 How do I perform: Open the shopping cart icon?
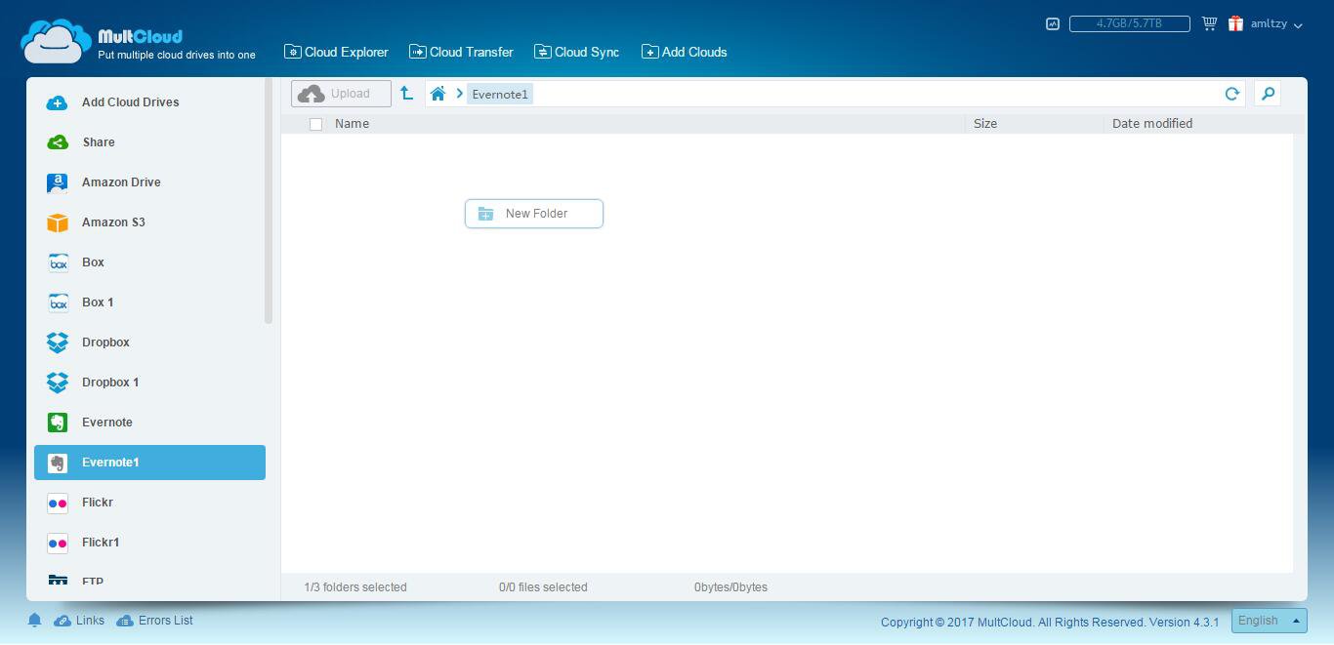pyautogui.click(x=1209, y=23)
